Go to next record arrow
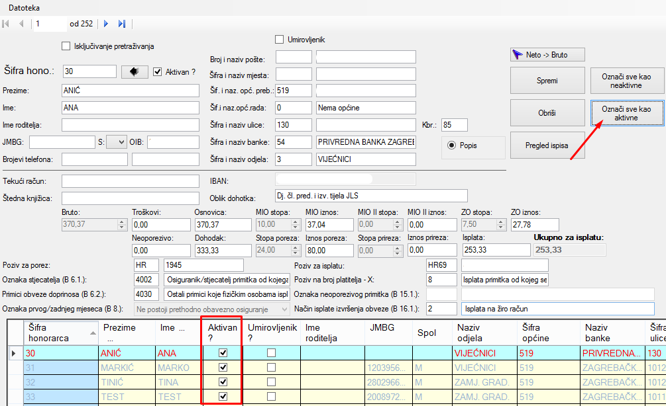666x406 pixels. [x=107, y=24]
